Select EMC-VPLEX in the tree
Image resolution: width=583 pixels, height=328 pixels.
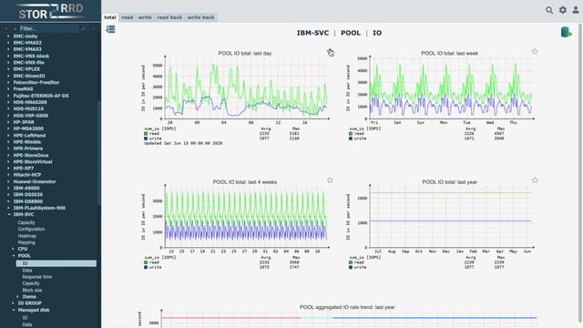[x=26, y=69]
